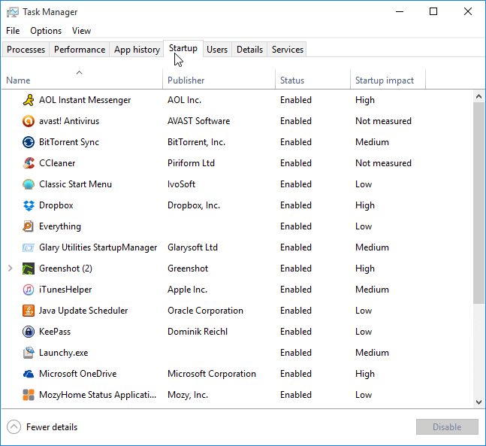Click the AOL Instant Messenger icon
486x446 pixels.
click(29, 100)
